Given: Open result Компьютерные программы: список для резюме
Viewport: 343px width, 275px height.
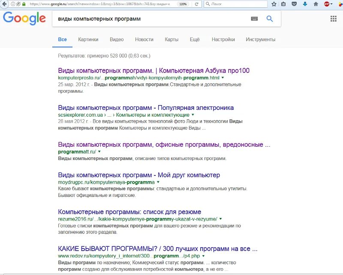Looking at the screenshot, I should pos(129,212).
